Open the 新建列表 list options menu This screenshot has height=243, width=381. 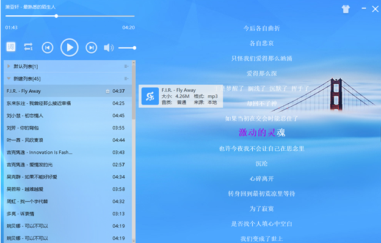click(126, 79)
